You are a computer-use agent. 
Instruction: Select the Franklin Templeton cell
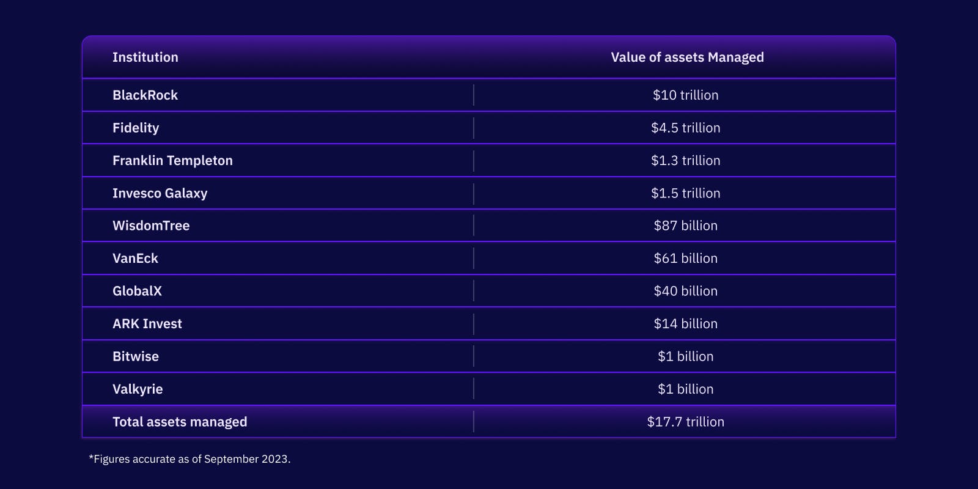pyautogui.click(x=172, y=161)
